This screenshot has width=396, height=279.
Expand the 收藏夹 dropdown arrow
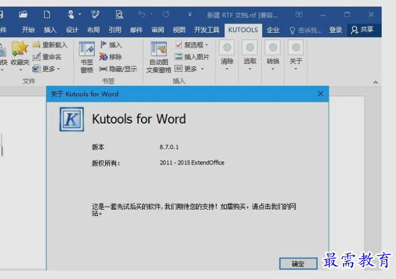pos(20,70)
